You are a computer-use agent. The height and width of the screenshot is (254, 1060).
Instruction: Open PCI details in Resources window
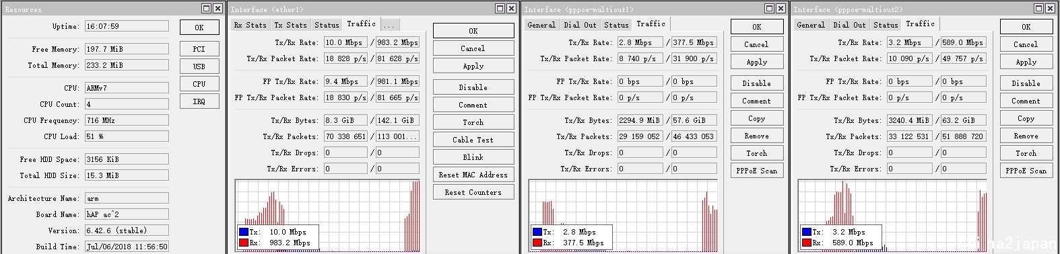coord(199,49)
